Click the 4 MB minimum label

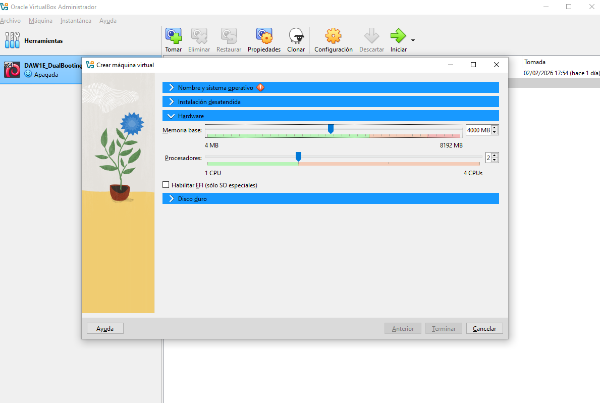tap(211, 145)
